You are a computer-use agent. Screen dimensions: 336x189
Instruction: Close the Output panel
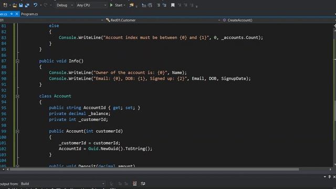(x=334, y=177)
